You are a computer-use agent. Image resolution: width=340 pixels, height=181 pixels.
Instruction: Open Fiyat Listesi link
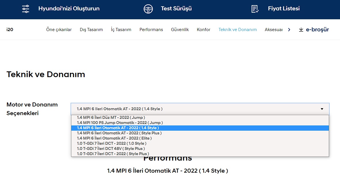pos(284,8)
